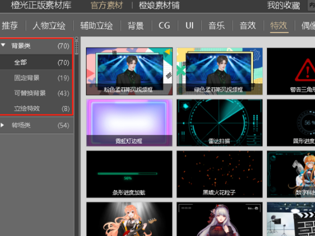The height and width of the screenshot is (236, 315).
Task: Select 雷达扫描 effect thumbnail
Action: pos(220,123)
